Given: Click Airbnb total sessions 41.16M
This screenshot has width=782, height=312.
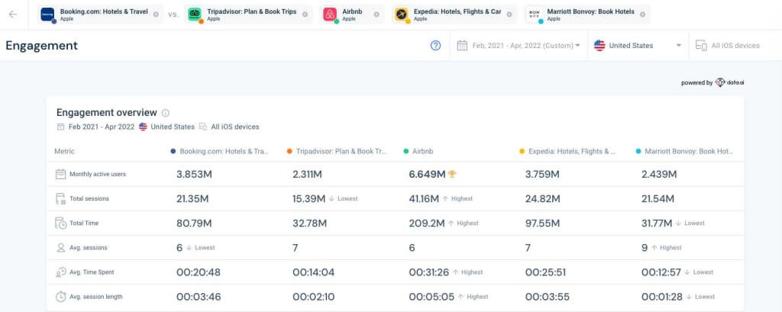Looking at the screenshot, I should coord(424,199).
